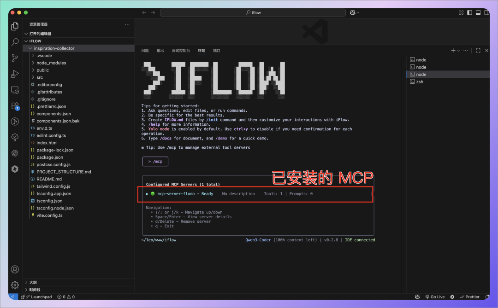Customize layout icon in title bar
This screenshot has height=308, width=498.
pos(461,13)
